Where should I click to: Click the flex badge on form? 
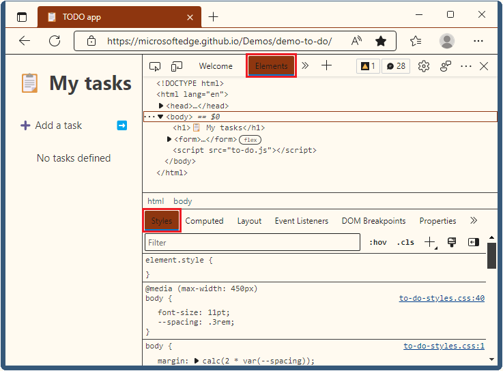(250, 140)
